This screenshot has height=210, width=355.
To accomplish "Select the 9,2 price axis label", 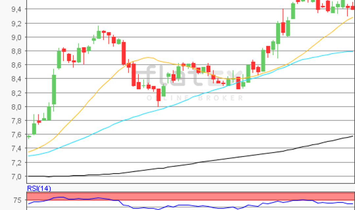I will click(16, 24).
